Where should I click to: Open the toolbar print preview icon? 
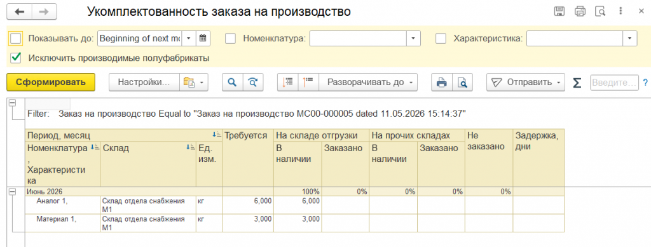(463, 82)
